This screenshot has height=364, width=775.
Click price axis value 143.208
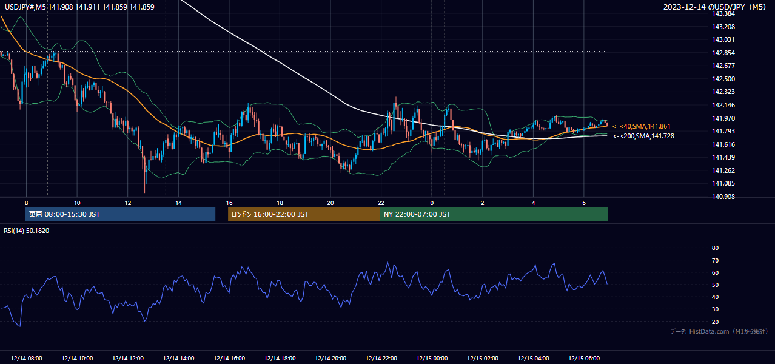(x=723, y=27)
